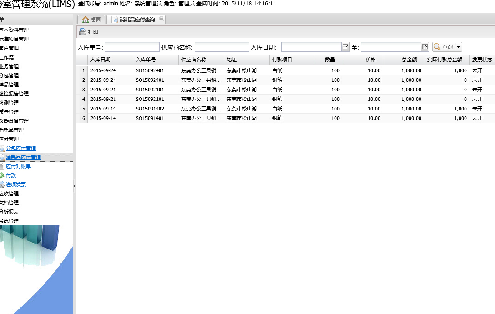Collapse the left sidebar using the splitter arrow
The image size is (495, 314).
click(x=75, y=185)
